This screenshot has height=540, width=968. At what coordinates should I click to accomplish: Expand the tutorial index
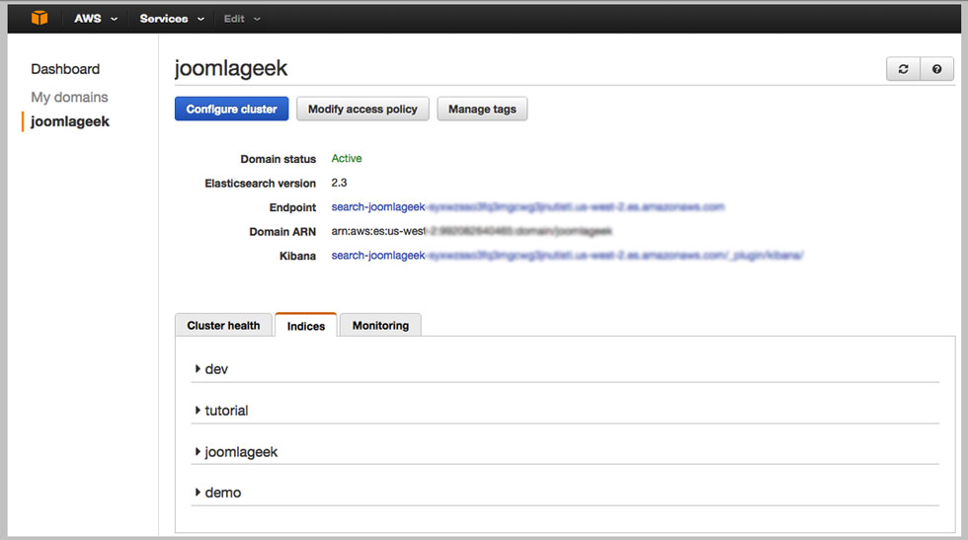565,411
